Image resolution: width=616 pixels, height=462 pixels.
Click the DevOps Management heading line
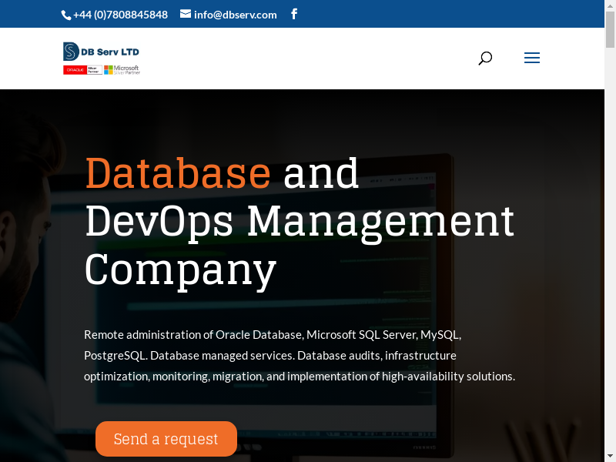tap(299, 221)
